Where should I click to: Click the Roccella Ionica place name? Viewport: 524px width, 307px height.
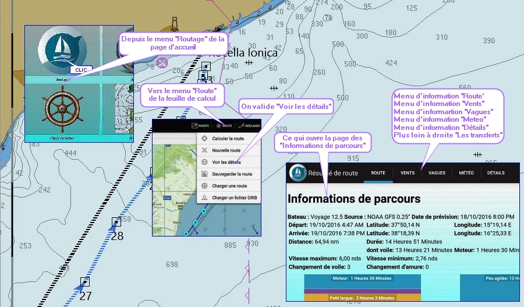pyautogui.click(x=243, y=53)
